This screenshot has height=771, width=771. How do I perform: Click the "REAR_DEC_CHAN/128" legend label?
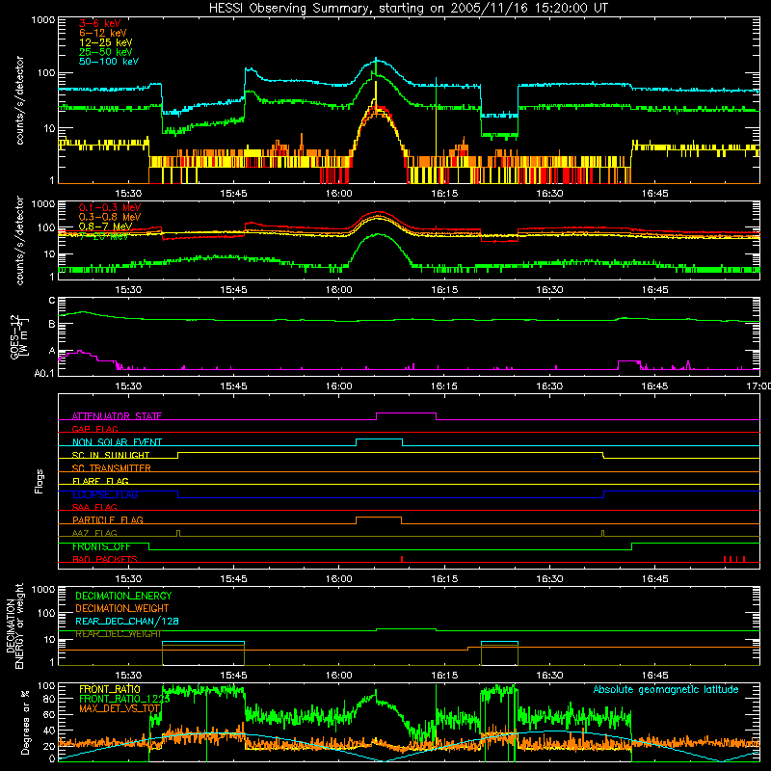click(x=127, y=621)
